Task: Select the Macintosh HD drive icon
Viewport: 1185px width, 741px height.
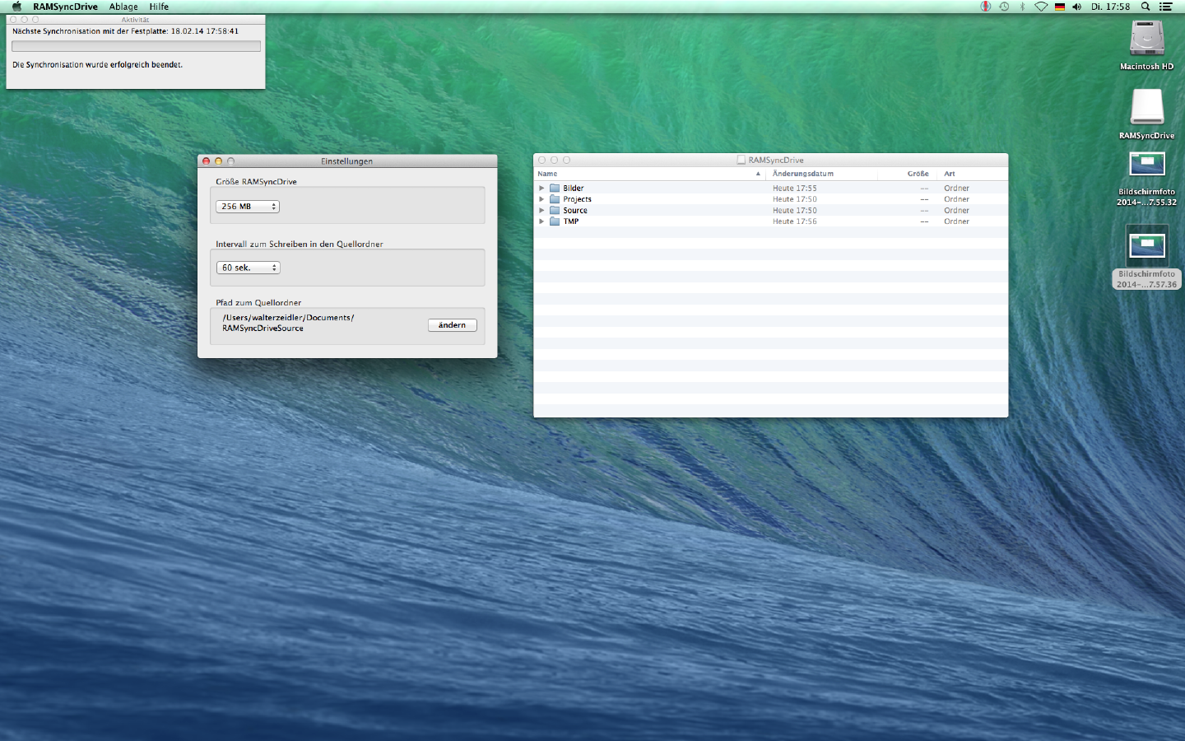Action: point(1146,39)
